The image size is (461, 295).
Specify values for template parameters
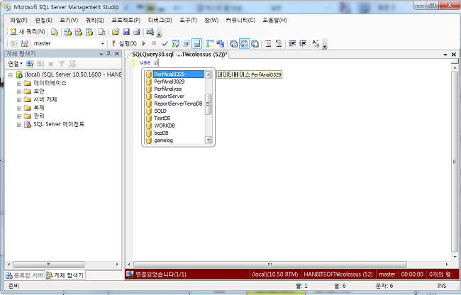(x=316, y=43)
